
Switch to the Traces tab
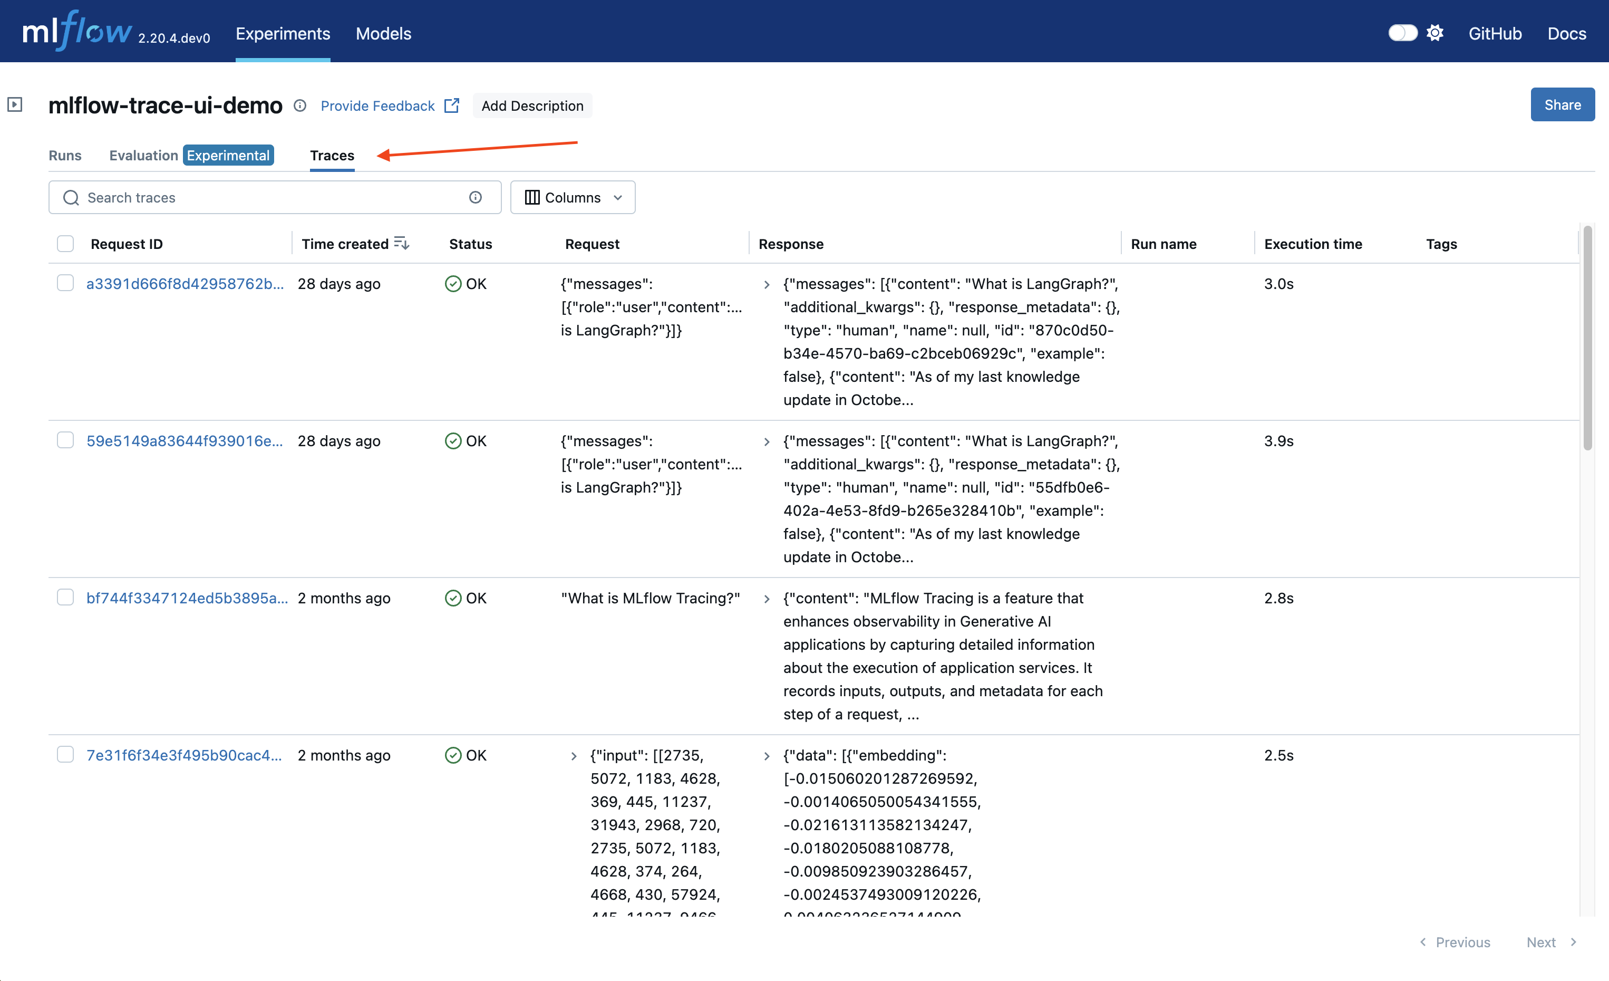pyautogui.click(x=332, y=156)
